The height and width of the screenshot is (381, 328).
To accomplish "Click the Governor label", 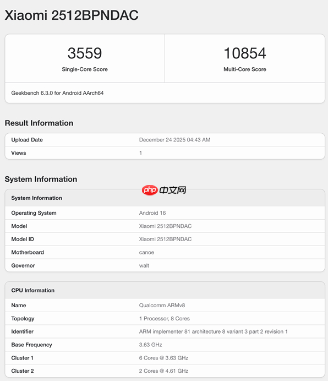I will coord(23,265).
